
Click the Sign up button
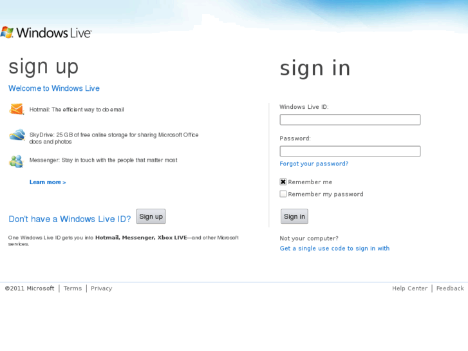[151, 216]
